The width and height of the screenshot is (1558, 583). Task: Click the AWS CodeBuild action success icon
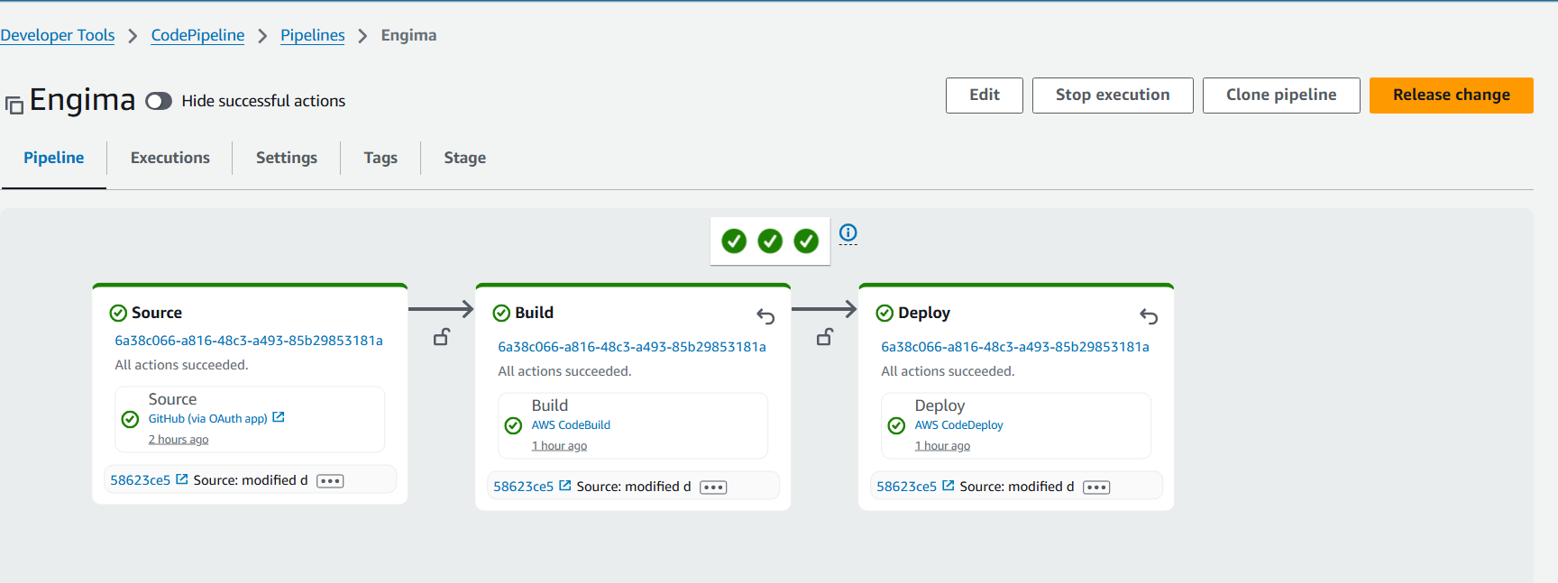tap(513, 425)
